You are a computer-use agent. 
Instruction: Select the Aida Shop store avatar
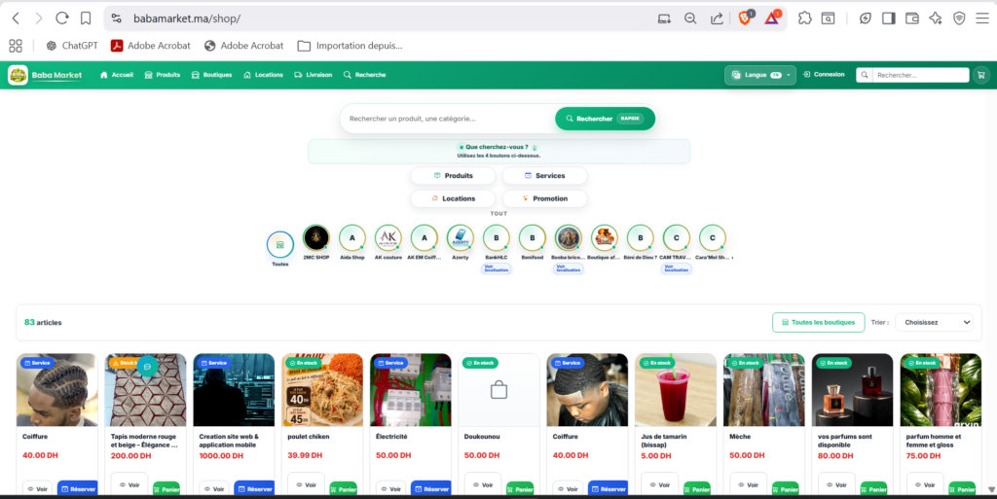pos(352,238)
